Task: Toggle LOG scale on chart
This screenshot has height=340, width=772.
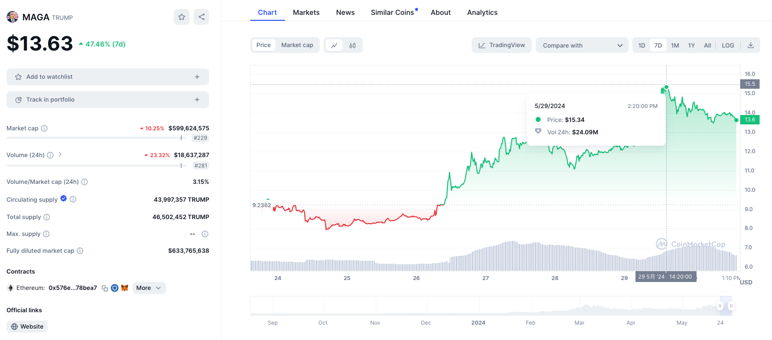Action: click(728, 45)
